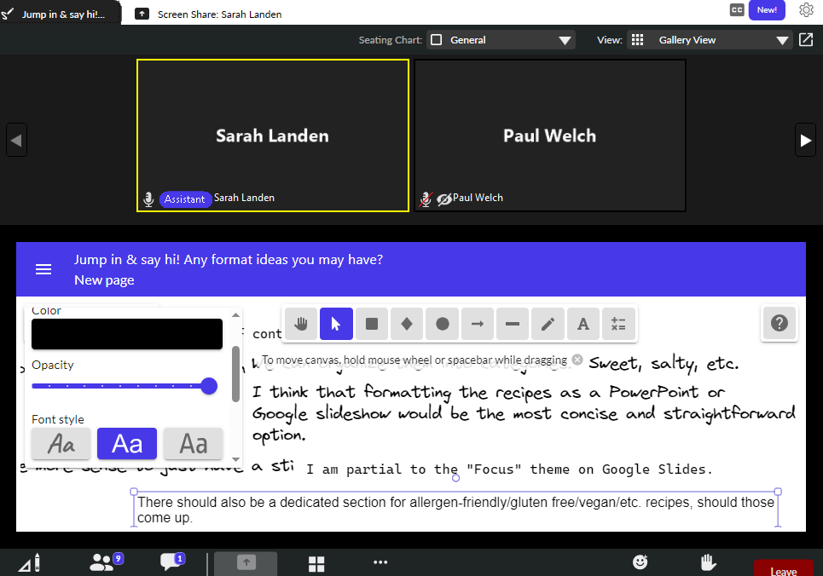Select the rectangle shape tool
This screenshot has width=823, height=576.
[x=372, y=324]
